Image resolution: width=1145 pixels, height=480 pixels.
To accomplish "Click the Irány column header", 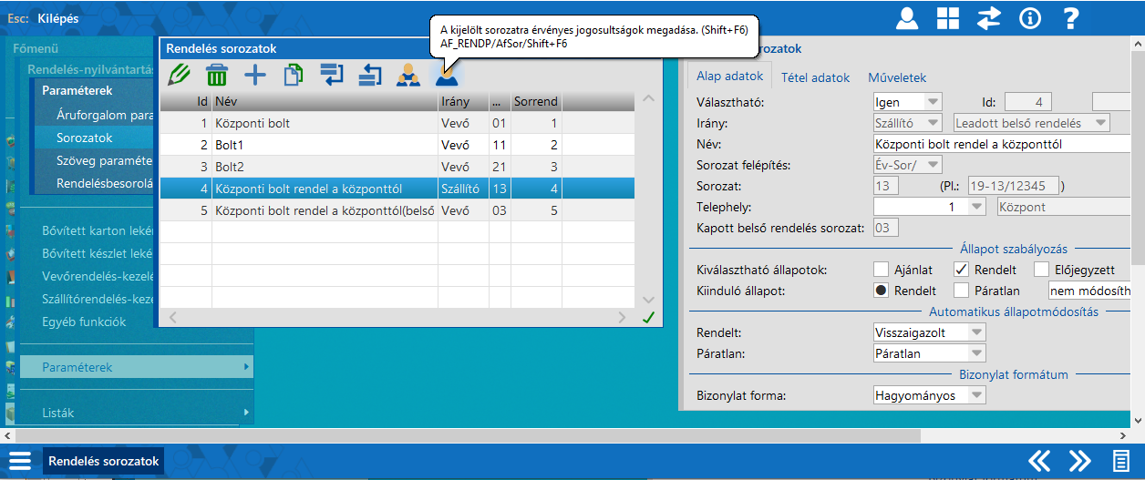I will [463, 101].
